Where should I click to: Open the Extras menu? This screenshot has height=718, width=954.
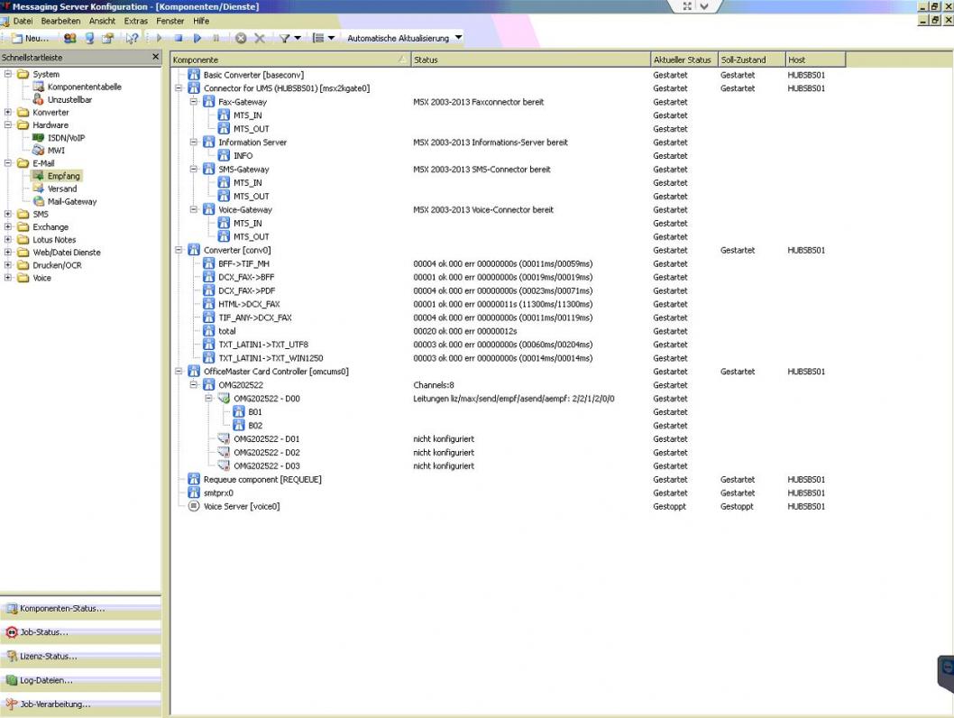[135, 21]
